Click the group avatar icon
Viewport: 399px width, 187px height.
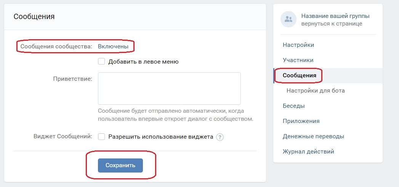[288, 19]
